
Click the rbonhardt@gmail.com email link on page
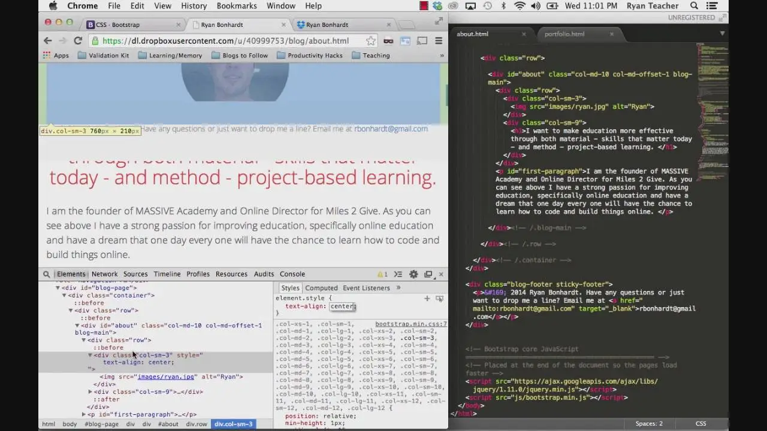tap(391, 129)
